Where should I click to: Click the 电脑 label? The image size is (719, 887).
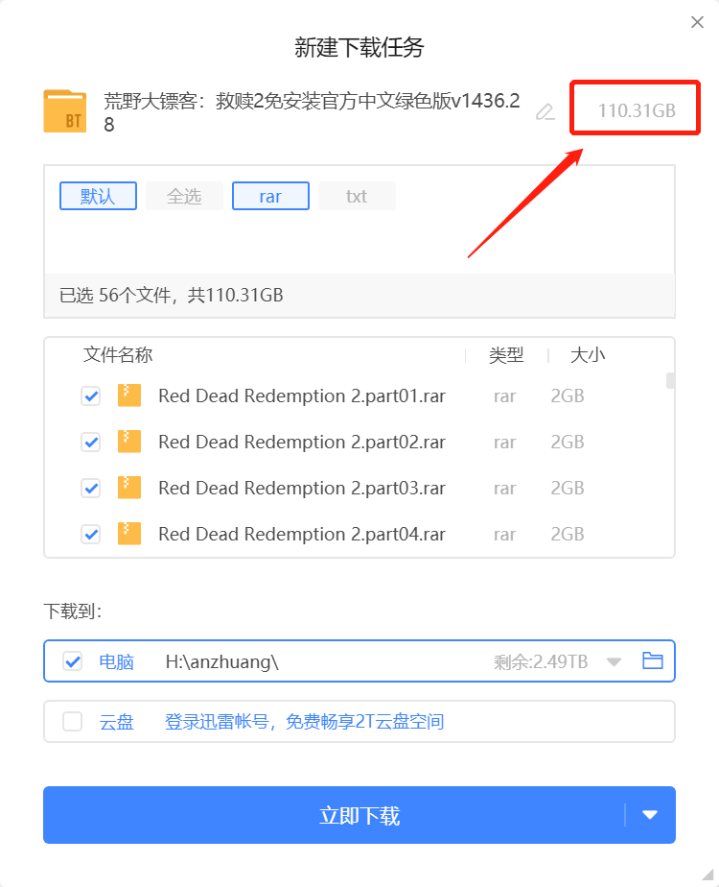116,661
